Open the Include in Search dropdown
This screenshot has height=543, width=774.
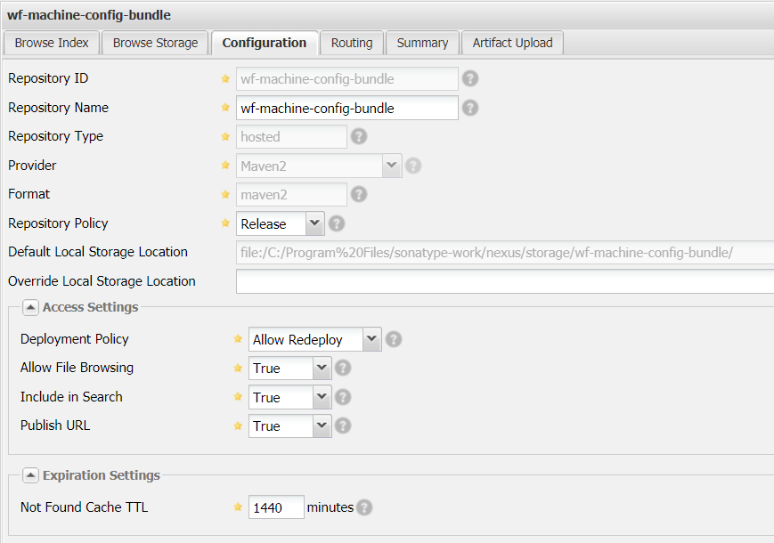coord(322,397)
